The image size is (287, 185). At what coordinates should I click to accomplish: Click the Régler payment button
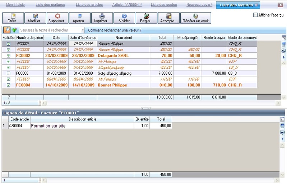tap(147, 18)
